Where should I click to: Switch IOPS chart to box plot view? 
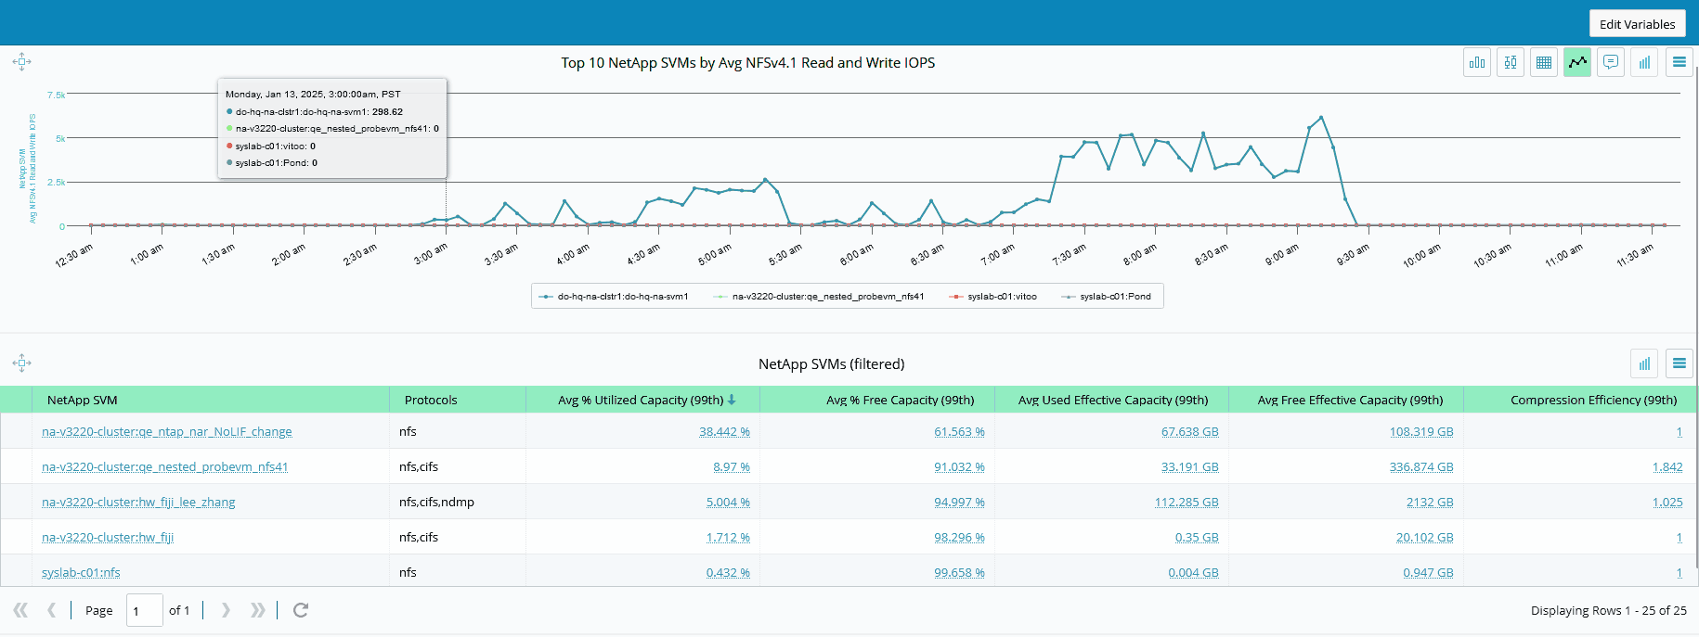(1511, 62)
